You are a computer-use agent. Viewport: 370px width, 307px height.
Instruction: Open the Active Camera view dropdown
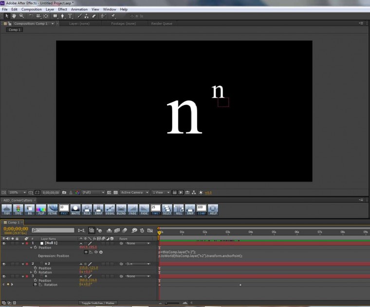133,193
